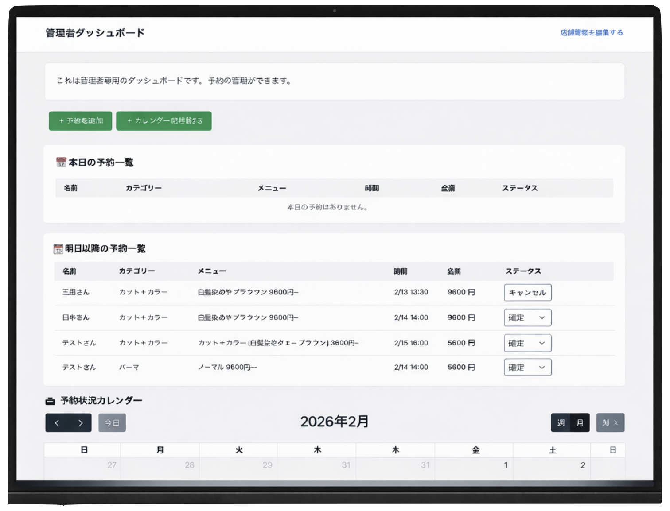Expand the status dropdown for テストさん's カット＋カラー booking
The width and height of the screenshot is (670, 511).
(x=527, y=343)
